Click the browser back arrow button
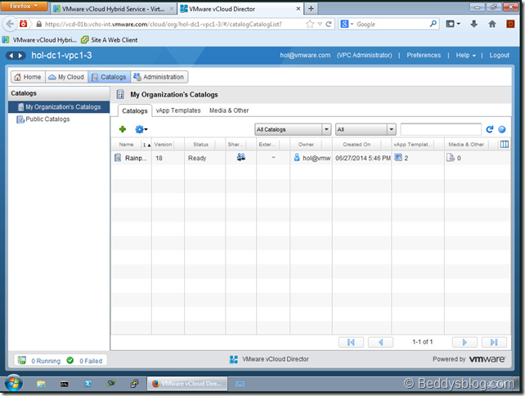525x396 pixels. [x=10, y=24]
